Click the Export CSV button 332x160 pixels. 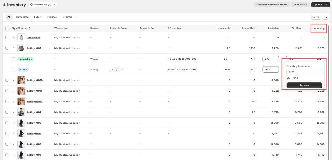click(300, 5)
